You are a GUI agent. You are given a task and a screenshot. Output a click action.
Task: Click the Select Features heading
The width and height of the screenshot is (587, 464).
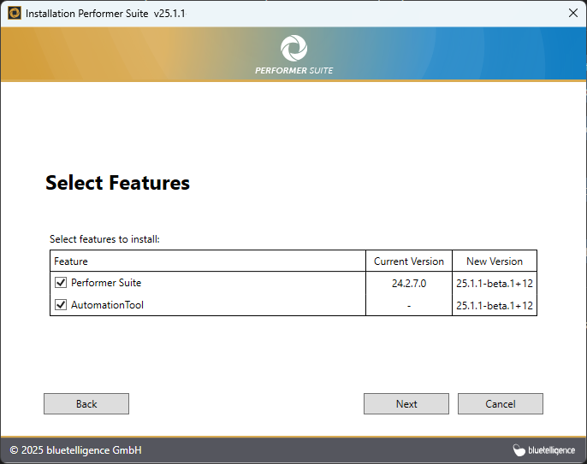[117, 183]
